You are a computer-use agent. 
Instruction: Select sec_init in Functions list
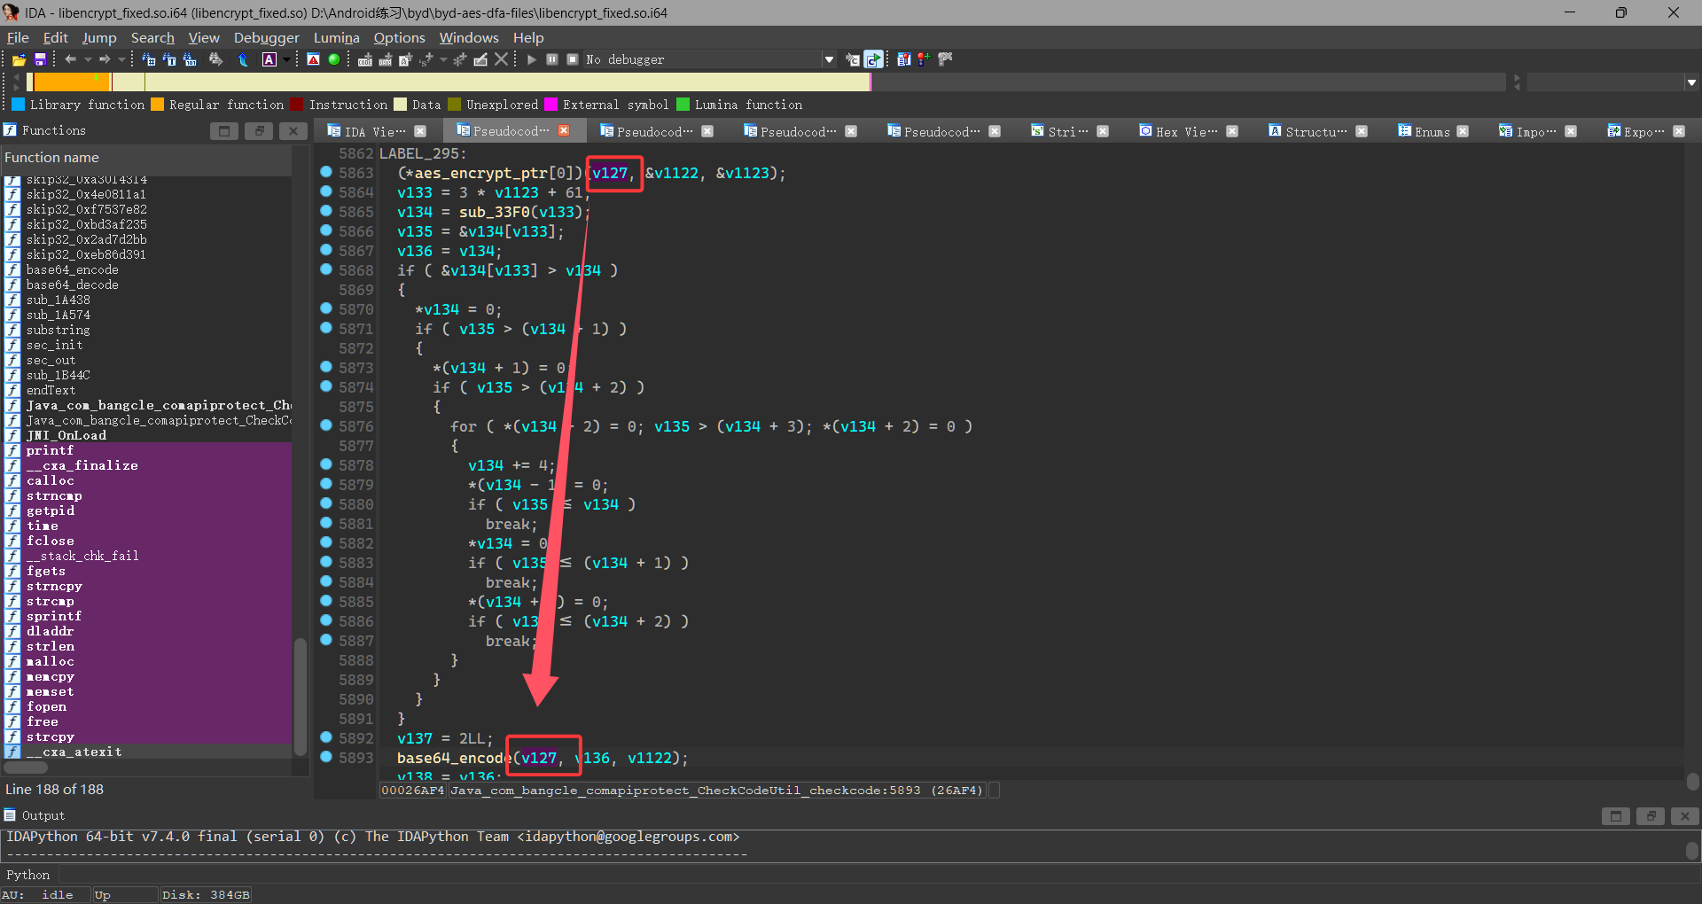point(54,345)
